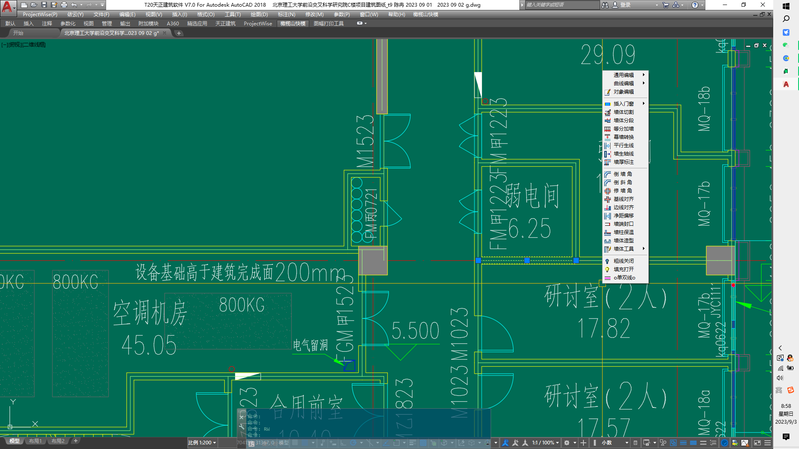Click the Open file icon
Viewport: 799px width, 449px height.
(x=34, y=5)
